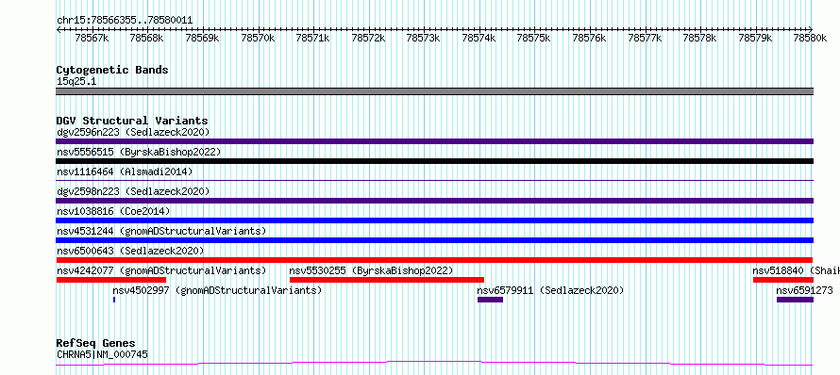Click the 78572k ruler tick label
Image resolution: width=840 pixels, height=375 pixels.
pos(368,38)
